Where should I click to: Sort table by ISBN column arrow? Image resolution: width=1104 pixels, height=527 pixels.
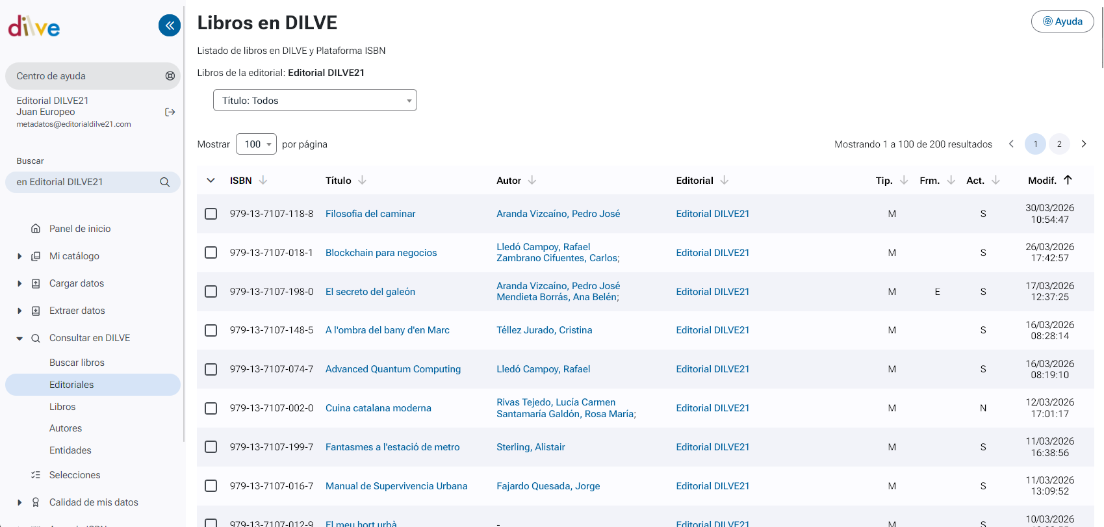(263, 180)
